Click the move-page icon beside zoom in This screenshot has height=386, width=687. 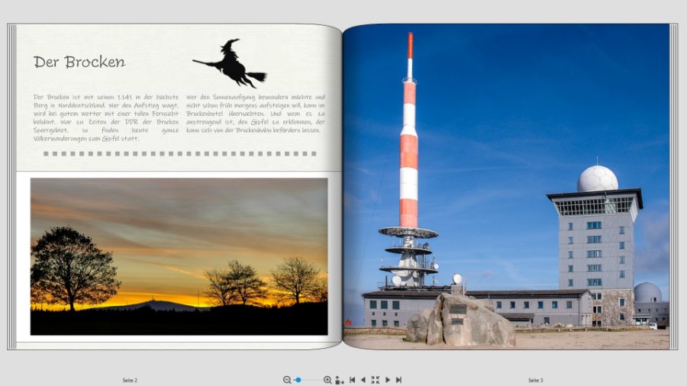coord(340,380)
